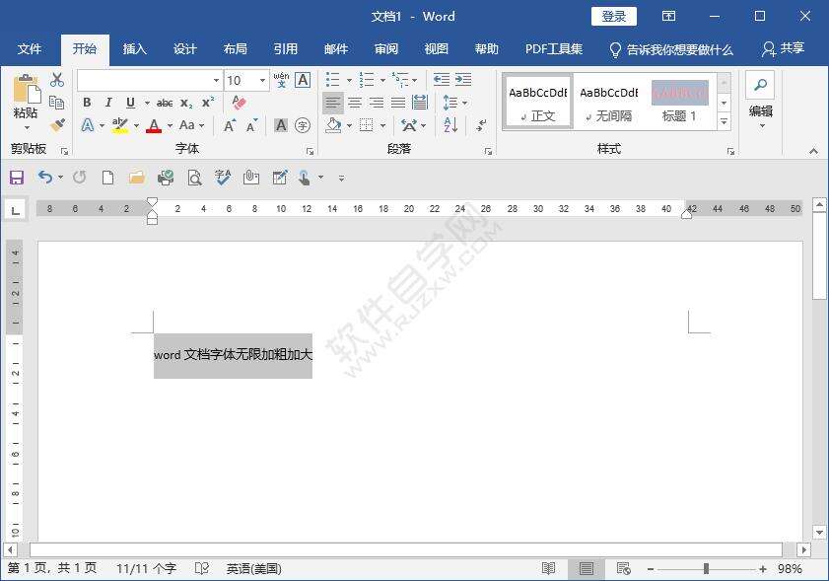Click the 登录 sign-in button
Viewport: 829px width, 581px height.
coord(614,16)
